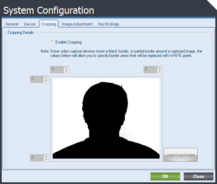Dismiss the dialog with the Close button
217x184 pixels.
[x=198, y=176]
